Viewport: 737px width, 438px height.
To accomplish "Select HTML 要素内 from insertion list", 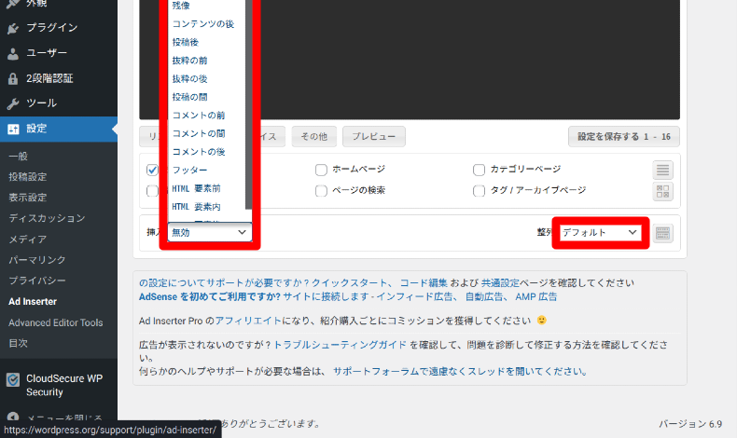I will click(196, 207).
